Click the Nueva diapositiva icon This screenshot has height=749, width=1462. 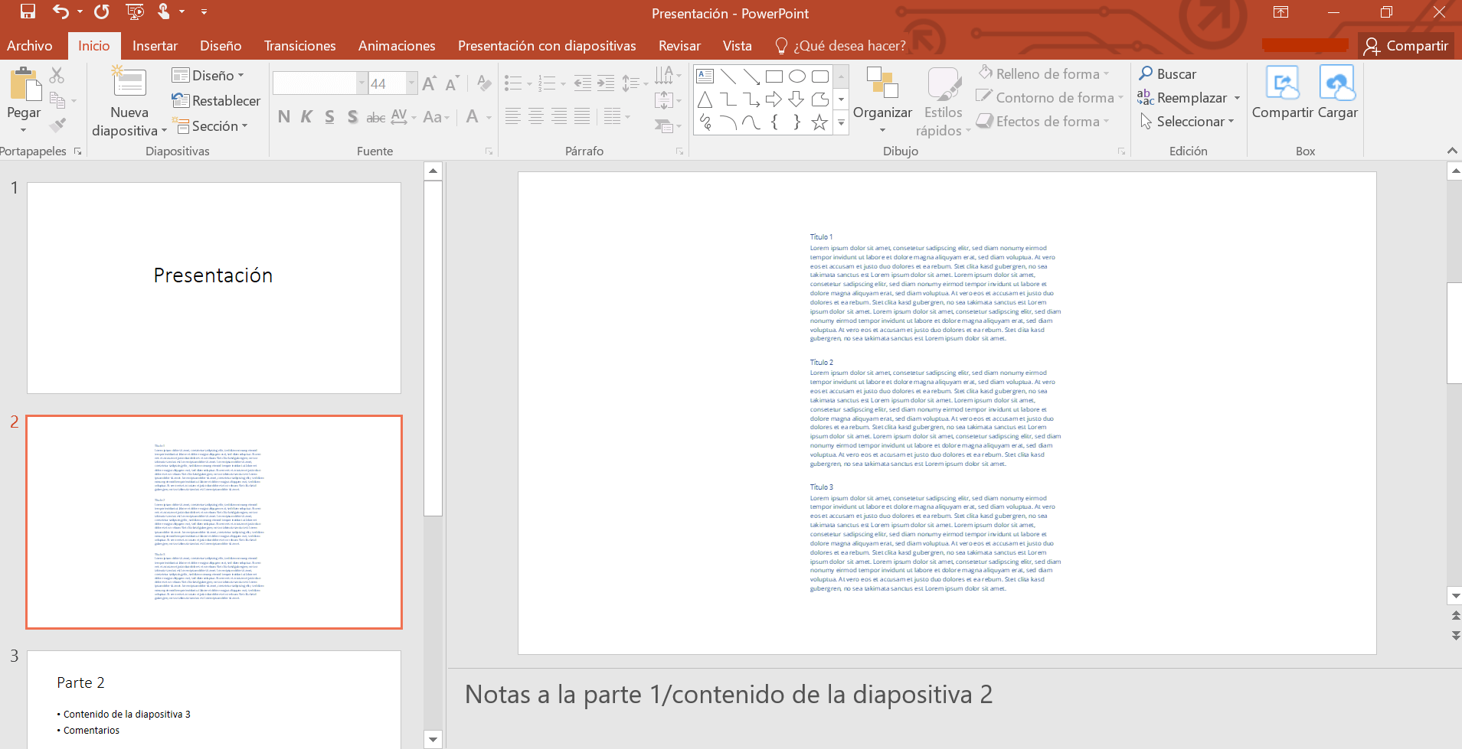129,81
